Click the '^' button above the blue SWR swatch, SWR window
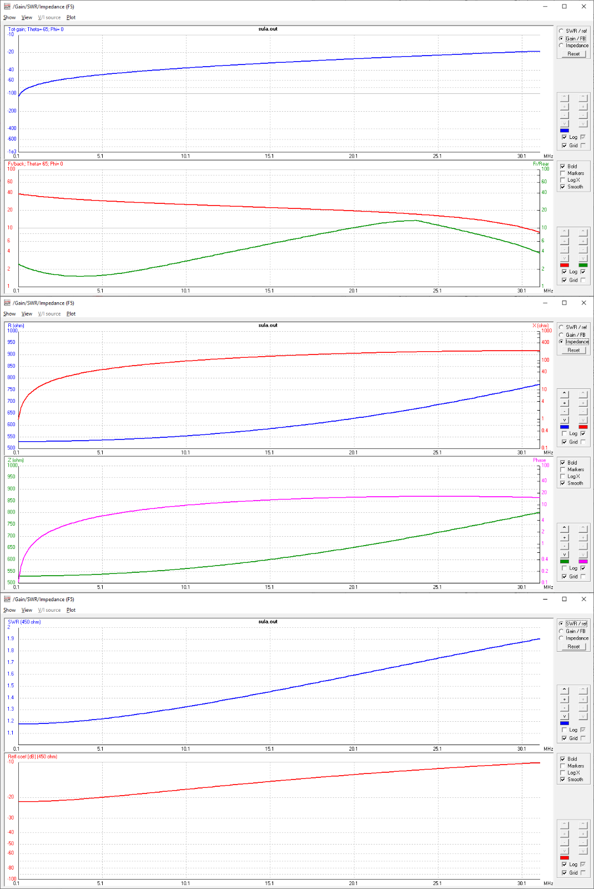 pos(565,690)
